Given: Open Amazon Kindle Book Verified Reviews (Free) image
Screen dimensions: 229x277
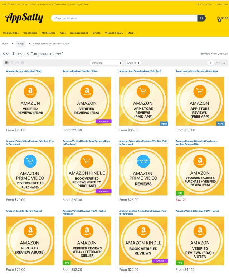Looking at the screenshot, I should click(x=87, y=171).
